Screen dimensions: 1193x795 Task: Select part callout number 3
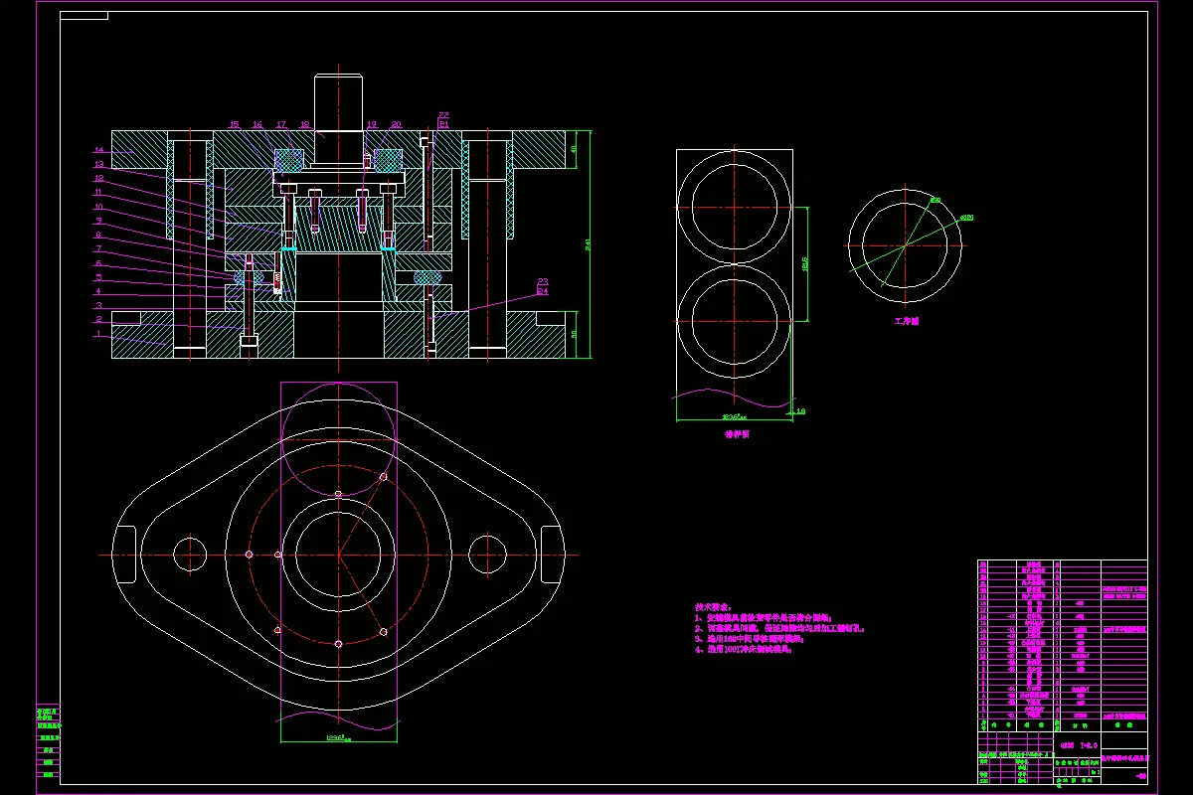(99, 306)
